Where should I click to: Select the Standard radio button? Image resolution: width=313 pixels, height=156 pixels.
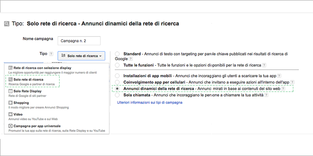117,54
